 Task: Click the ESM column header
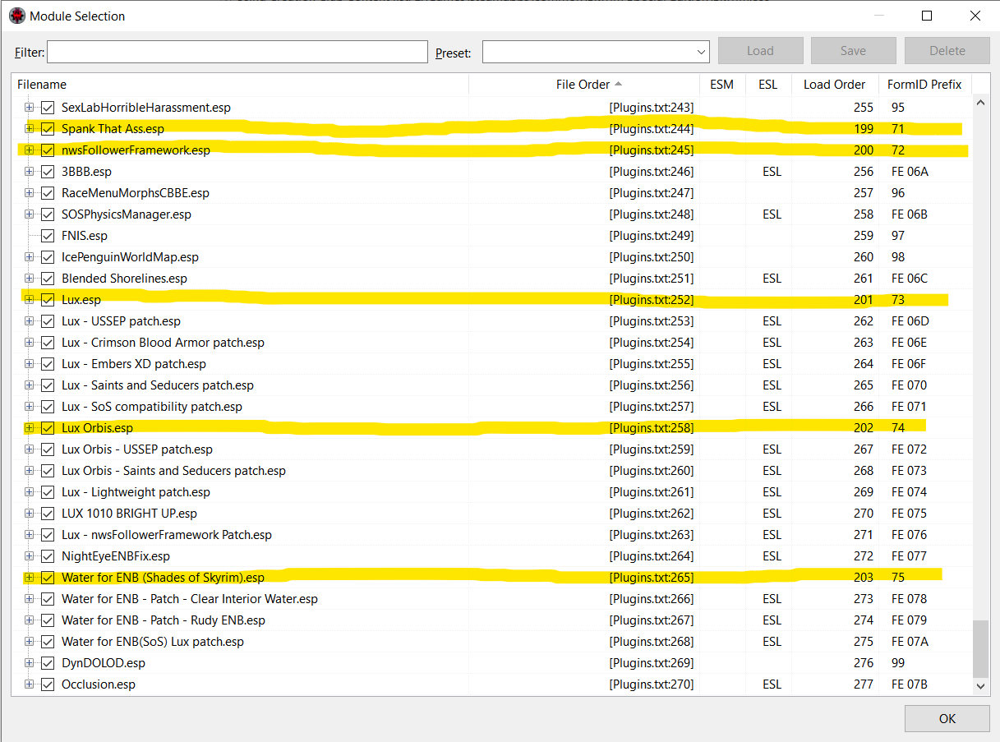click(721, 85)
